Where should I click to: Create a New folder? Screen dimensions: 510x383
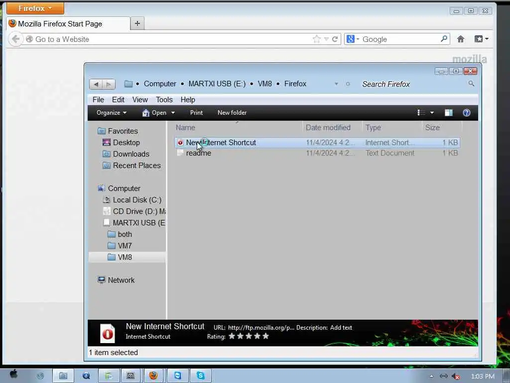point(232,113)
